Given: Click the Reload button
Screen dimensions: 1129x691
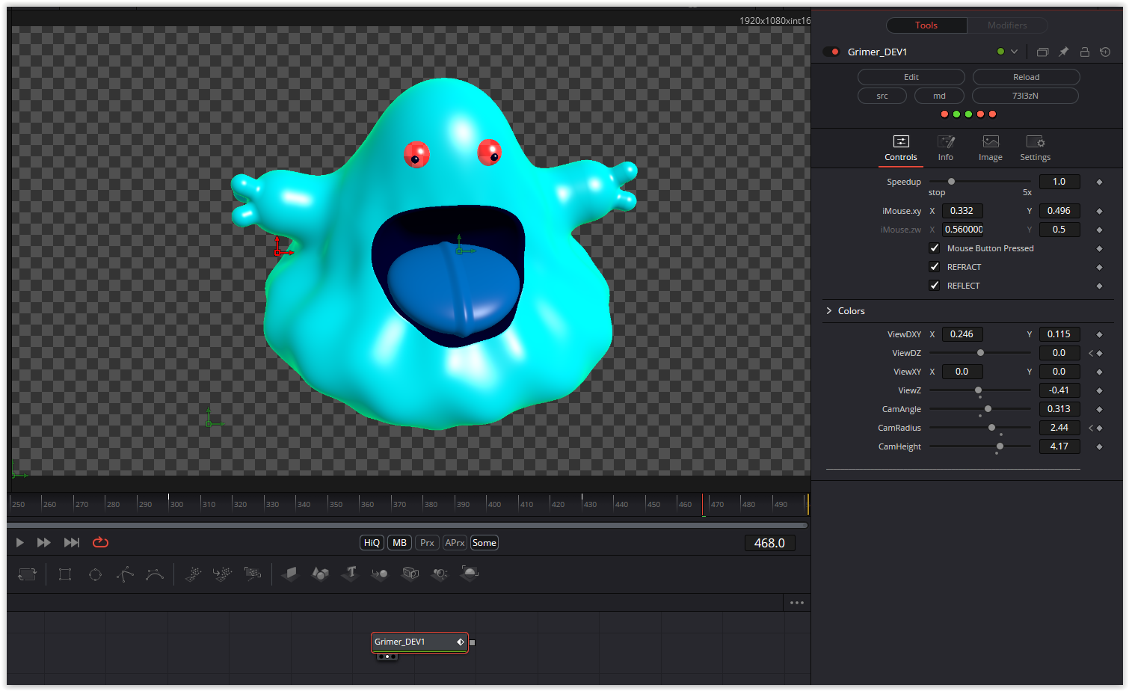Looking at the screenshot, I should [1027, 77].
